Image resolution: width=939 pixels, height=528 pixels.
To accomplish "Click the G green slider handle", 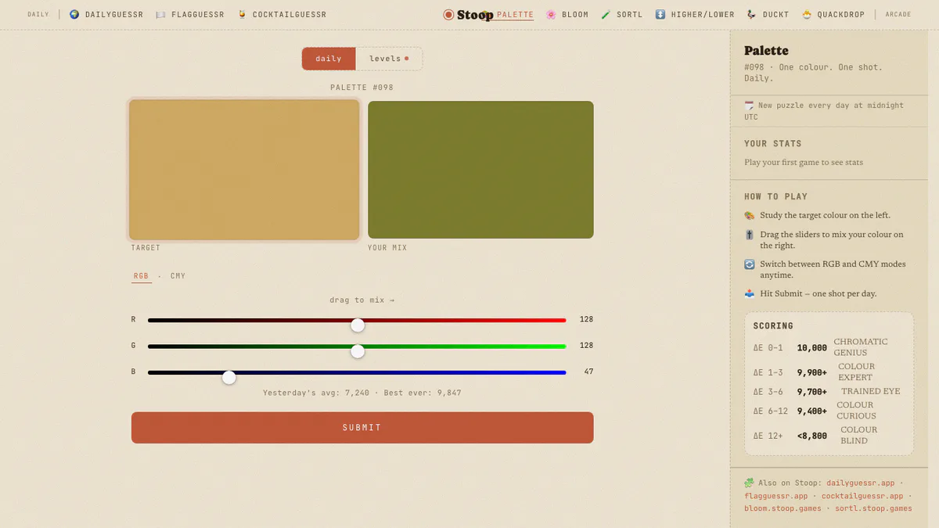I will pyautogui.click(x=358, y=351).
